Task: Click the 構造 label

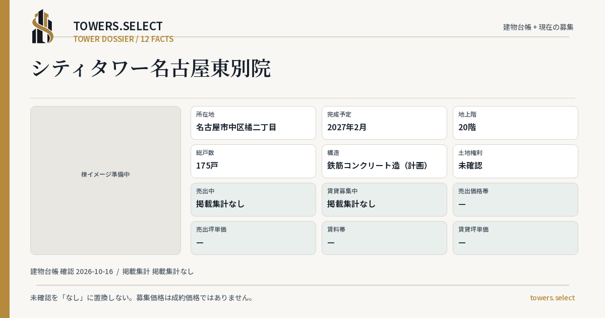Action: point(333,152)
